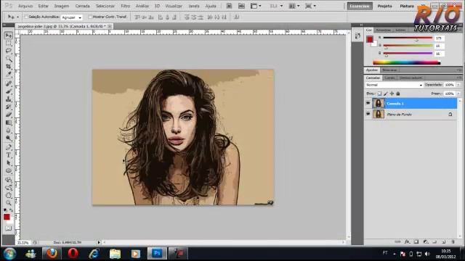Enable the Seleção Automática checkbox
Image resolution: width=465 pixels, height=261 pixels.
[26, 17]
